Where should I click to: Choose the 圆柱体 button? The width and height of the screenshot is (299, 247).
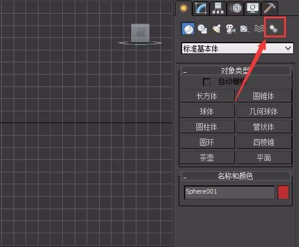(x=207, y=127)
